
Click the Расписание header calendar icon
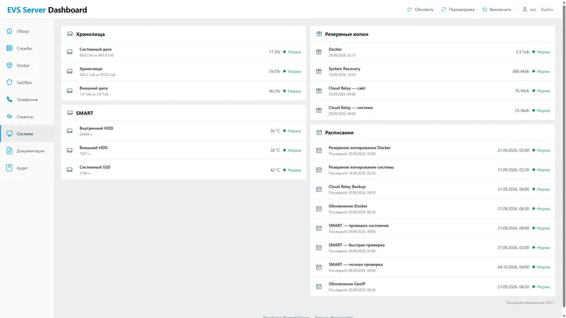coord(319,132)
